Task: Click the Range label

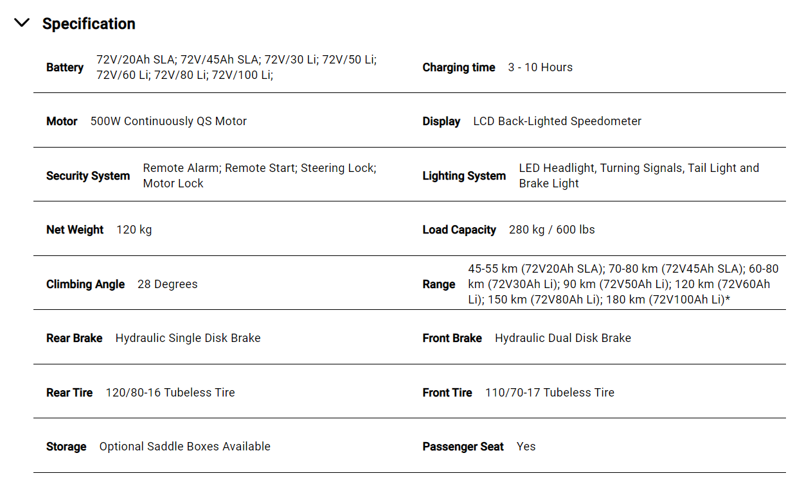Action: point(439,284)
